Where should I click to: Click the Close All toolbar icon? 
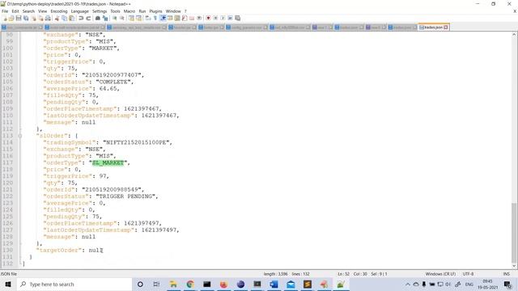(40, 18)
